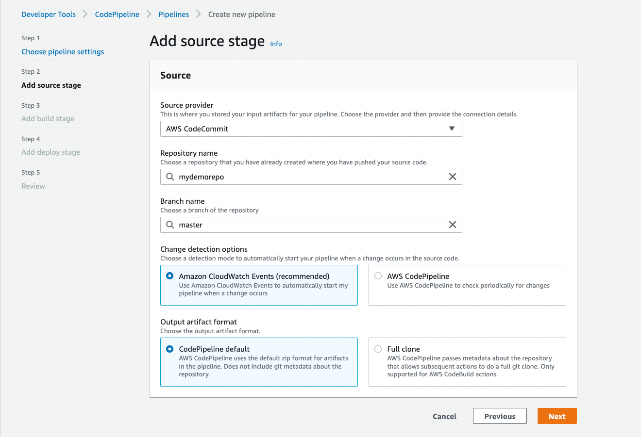Select Amazon CloudWatch Events radio option
Image resolution: width=641 pixels, height=437 pixels.
(x=169, y=276)
